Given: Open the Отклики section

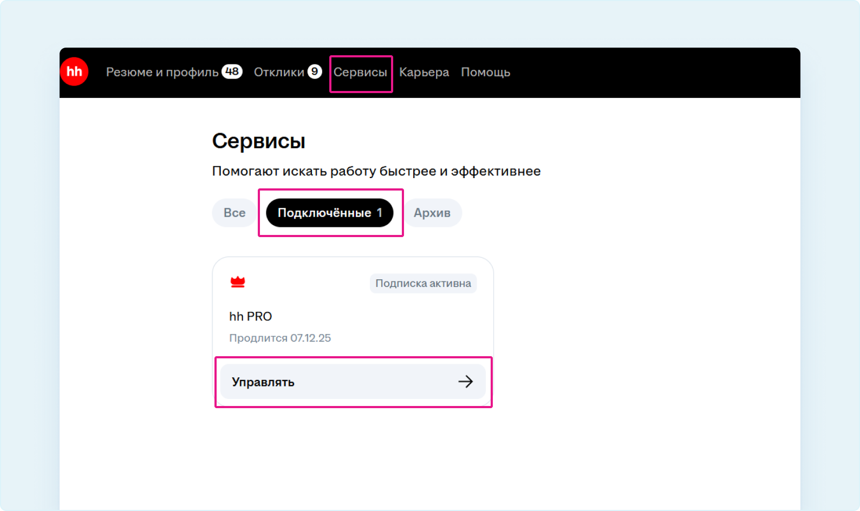Looking at the screenshot, I should tap(279, 73).
